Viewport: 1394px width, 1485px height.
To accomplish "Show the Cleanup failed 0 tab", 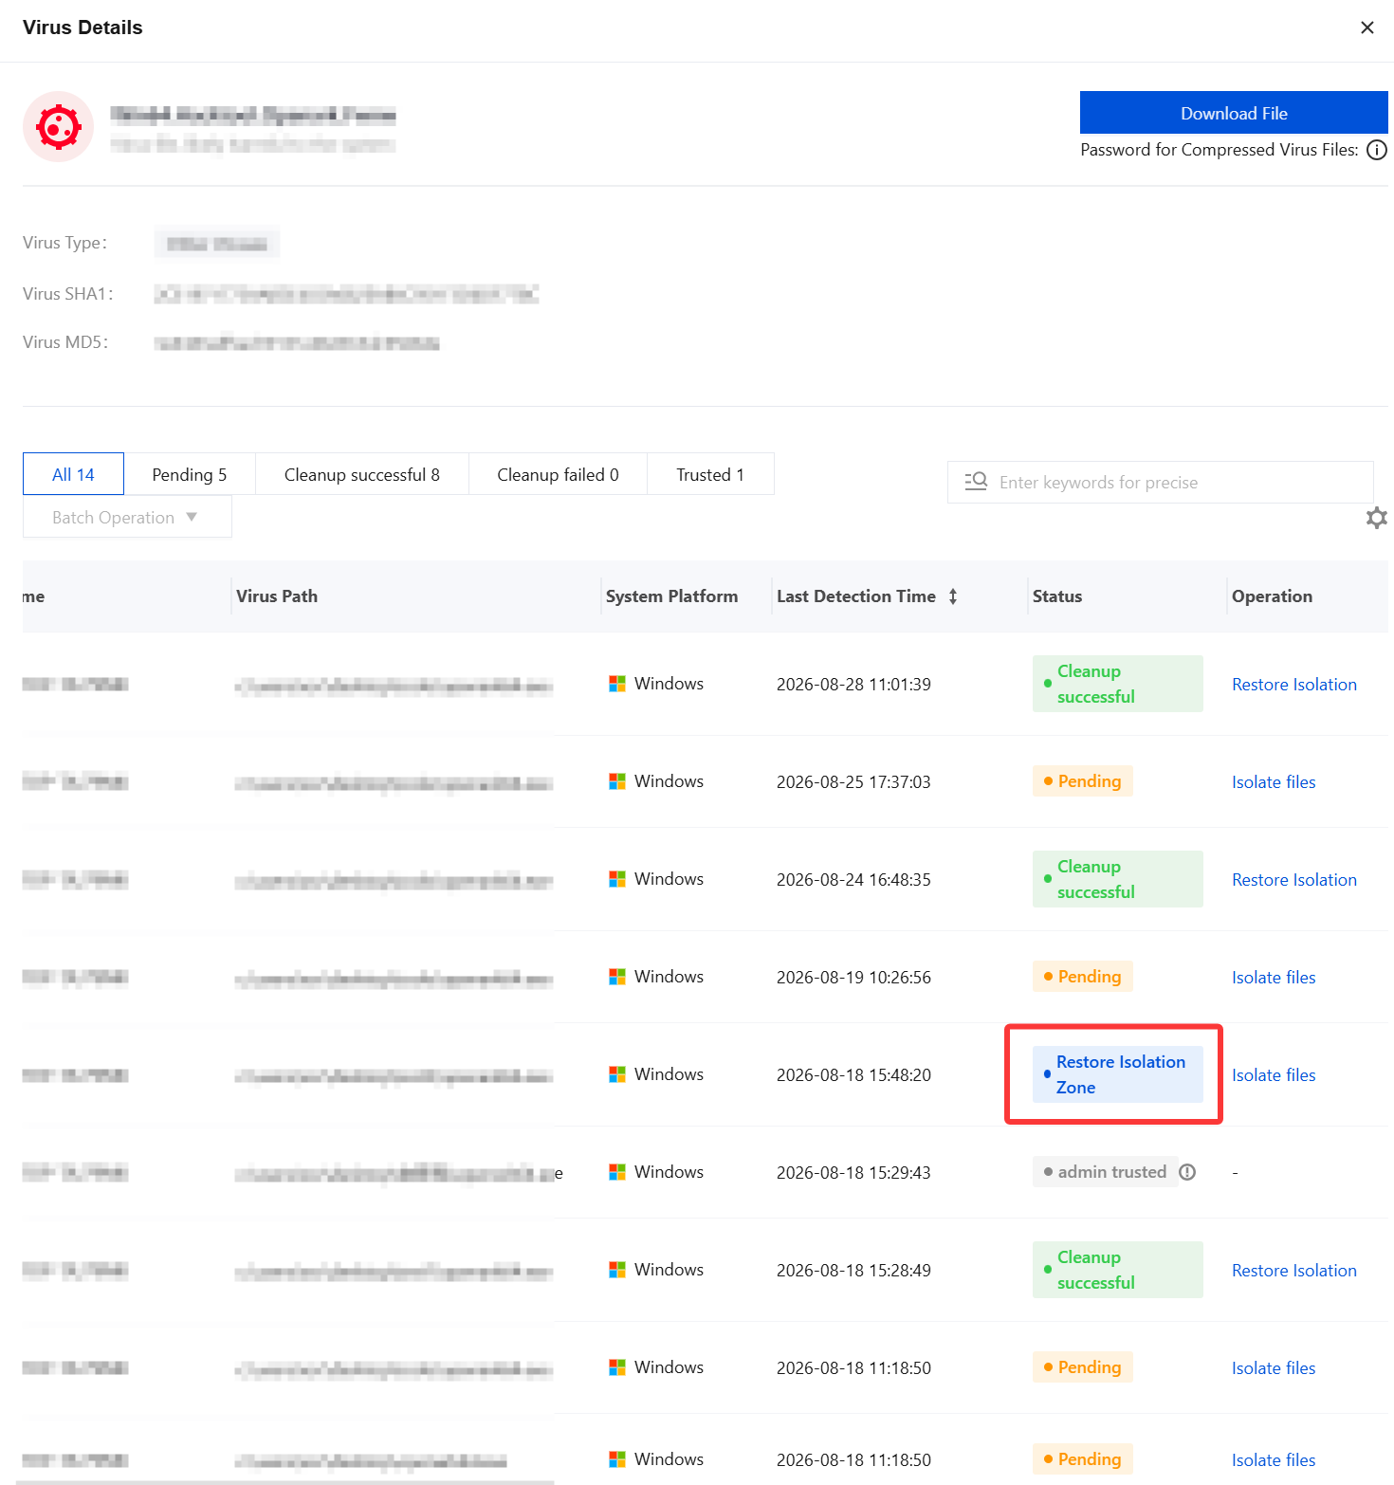I will 558,474.
